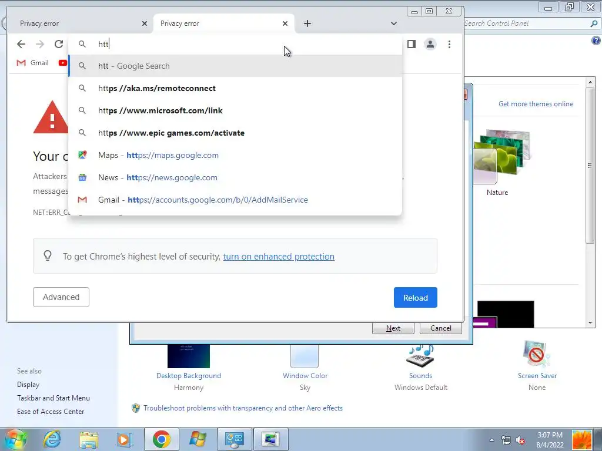Click 'turn on enhanced protection' link
This screenshot has height=451, width=602.
(279, 257)
